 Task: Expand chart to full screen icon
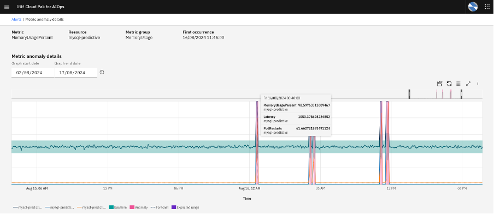click(468, 84)
